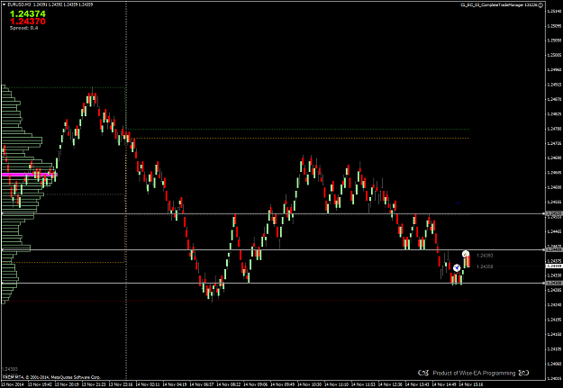Click the red 1.24370 price display
This screenshot has width=563, height=388.
[x=28, y=22]
